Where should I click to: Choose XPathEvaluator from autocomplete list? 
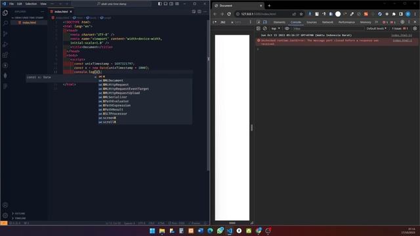click(145, 101)
